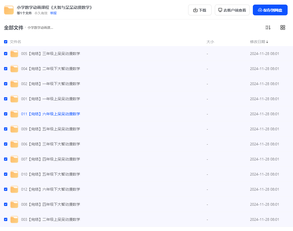This screenshot has width=293, height=231.
Task: Open folder 009 五年级上呆呆动漫数学 by its name
Action: pos(50,129)
